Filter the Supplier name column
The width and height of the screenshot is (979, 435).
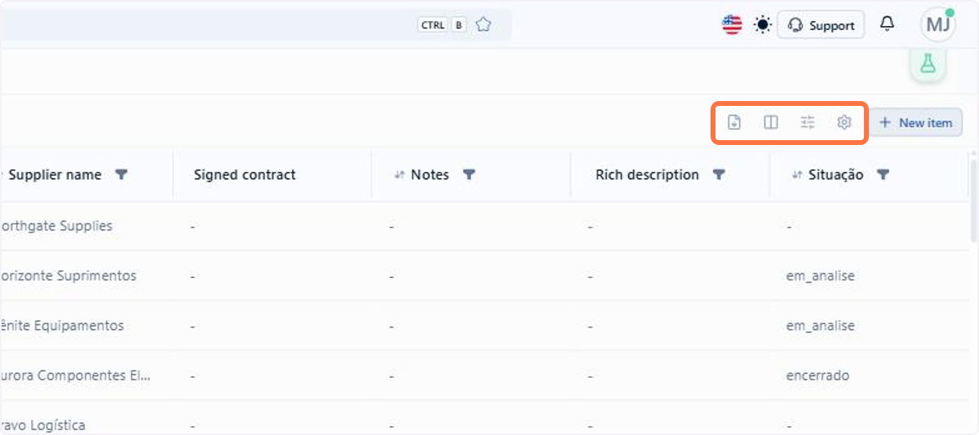tap(122, 174)
